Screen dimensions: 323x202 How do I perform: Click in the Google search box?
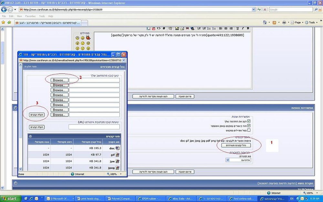pos(291,9)
